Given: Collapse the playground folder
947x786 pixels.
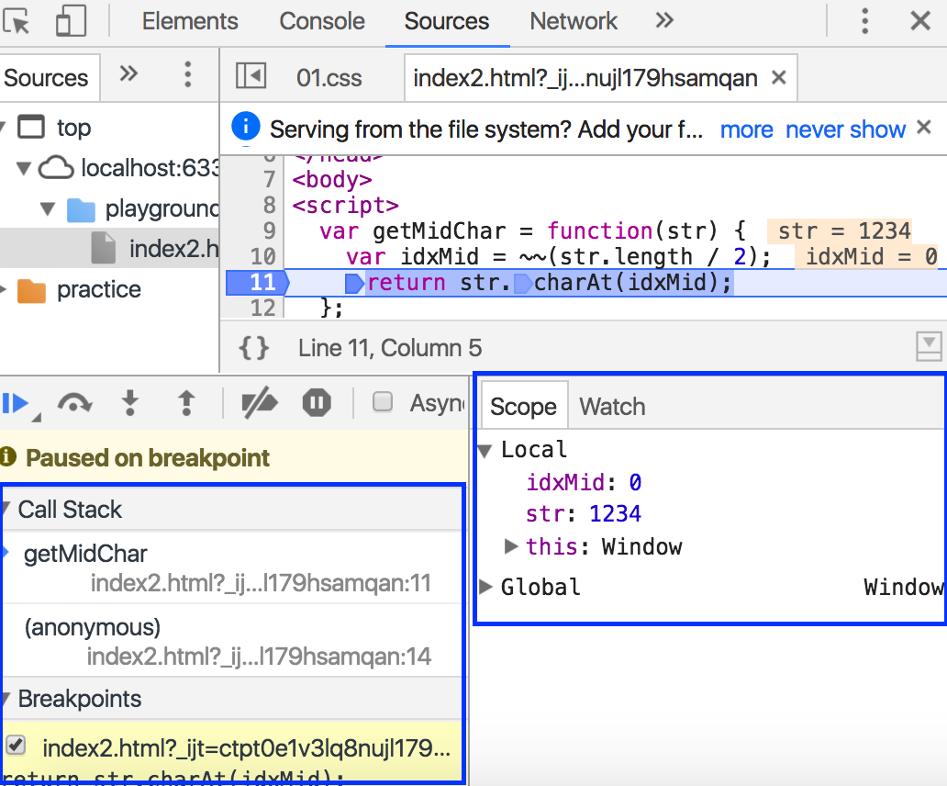Looking at the screenshot, I should (48, 209).
